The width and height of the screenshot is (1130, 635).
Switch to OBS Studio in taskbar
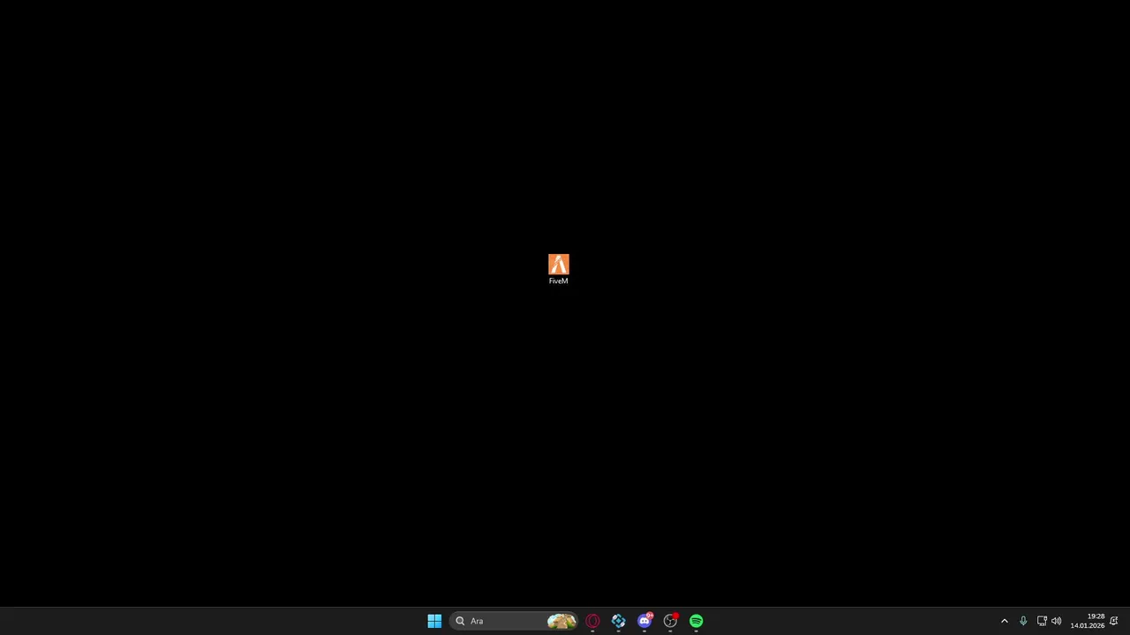click(670, 621)
